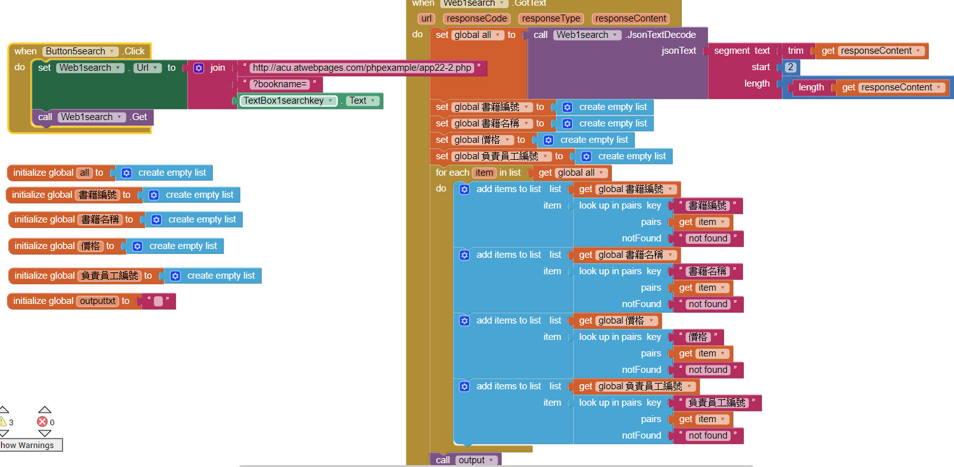
Task: Click the 價格 key text string
Action: pos(698,337)
